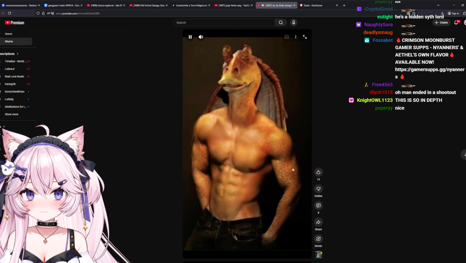Close the trance euphoria tab
Viewport: 466px width, 263px height.
pos(124,5)
